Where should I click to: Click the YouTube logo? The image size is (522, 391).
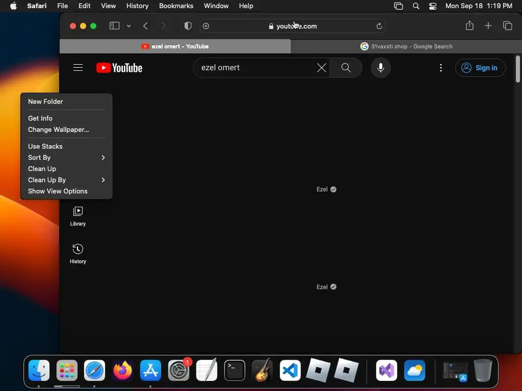point(119,68)
